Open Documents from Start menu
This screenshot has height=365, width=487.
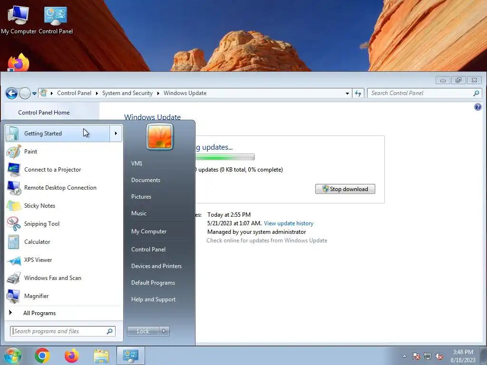(x=146, y=180)
